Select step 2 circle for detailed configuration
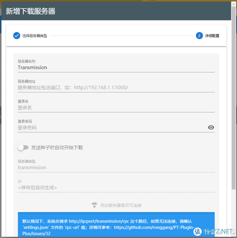 click(199, 36)
